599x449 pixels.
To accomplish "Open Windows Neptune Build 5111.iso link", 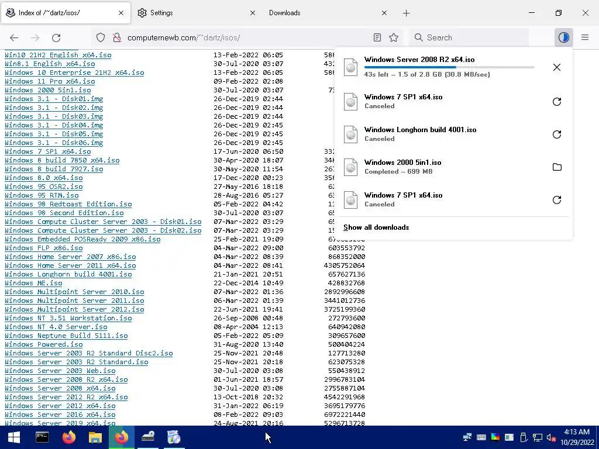I will click(66, 336).
